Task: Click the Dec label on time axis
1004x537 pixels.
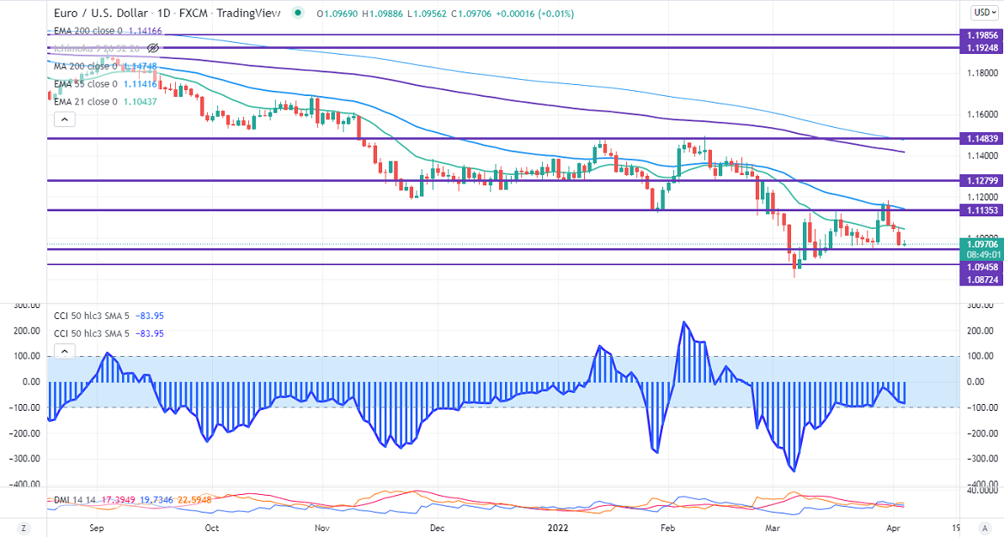Action: (438, 528)
